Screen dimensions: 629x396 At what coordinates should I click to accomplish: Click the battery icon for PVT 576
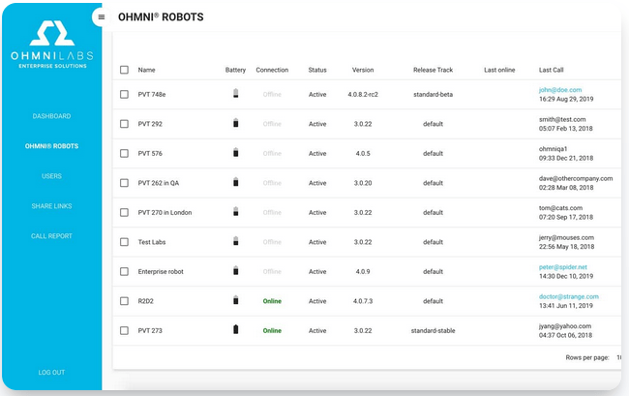click(x=235, y=153)
